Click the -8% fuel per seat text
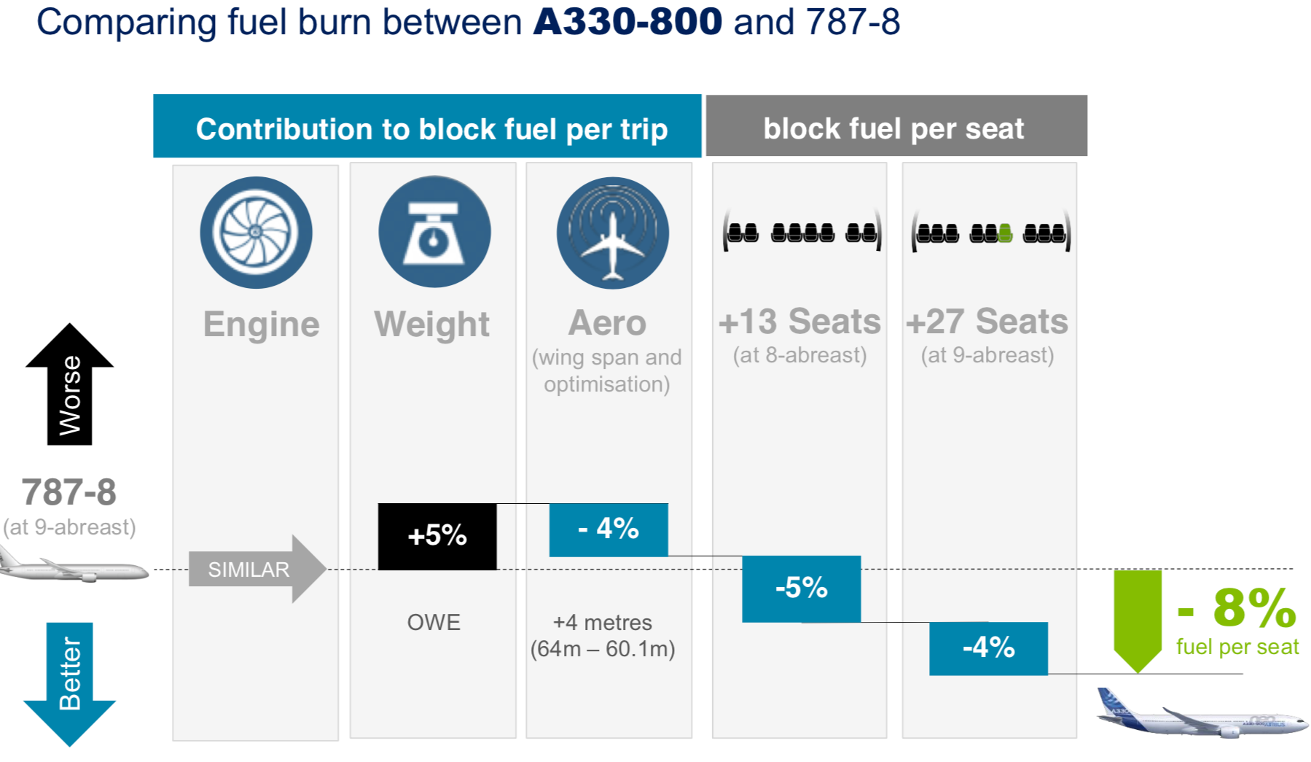This screenshot has width=1311, height=762. click(1237, 621)
